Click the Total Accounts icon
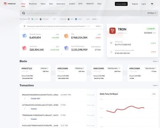Image resolution: width=160 pixels, height=128 pixels. pos(25,36)
